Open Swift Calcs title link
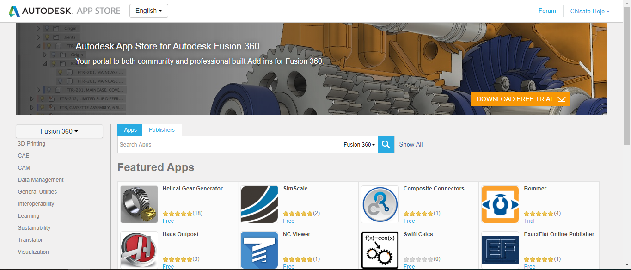The image size is (631, 270). [x=418, y=234]
